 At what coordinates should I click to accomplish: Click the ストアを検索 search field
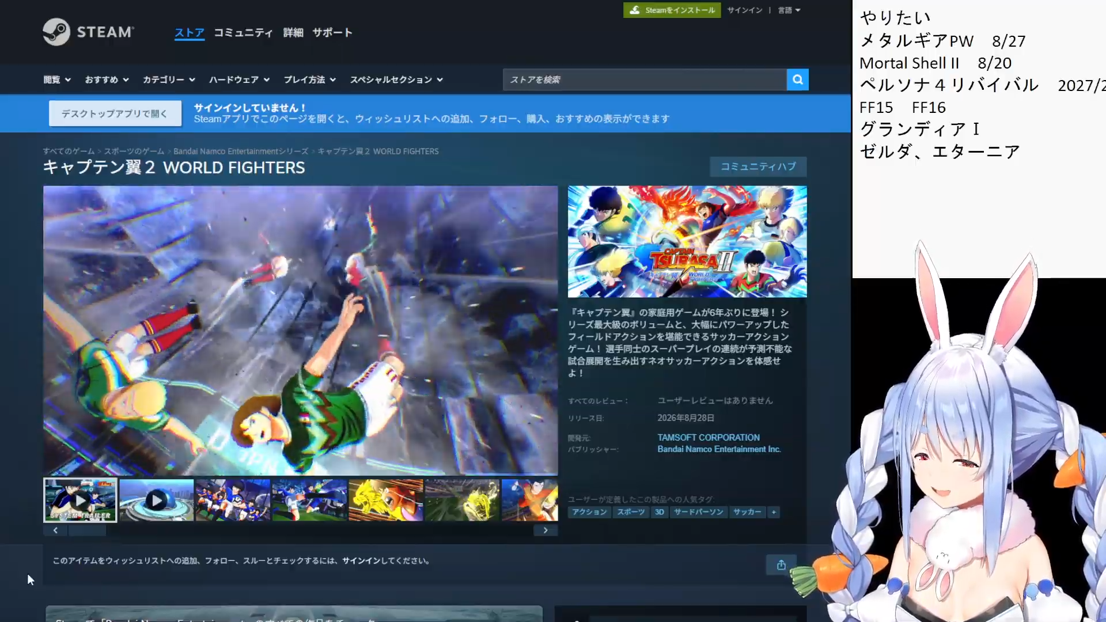point(645,79)
